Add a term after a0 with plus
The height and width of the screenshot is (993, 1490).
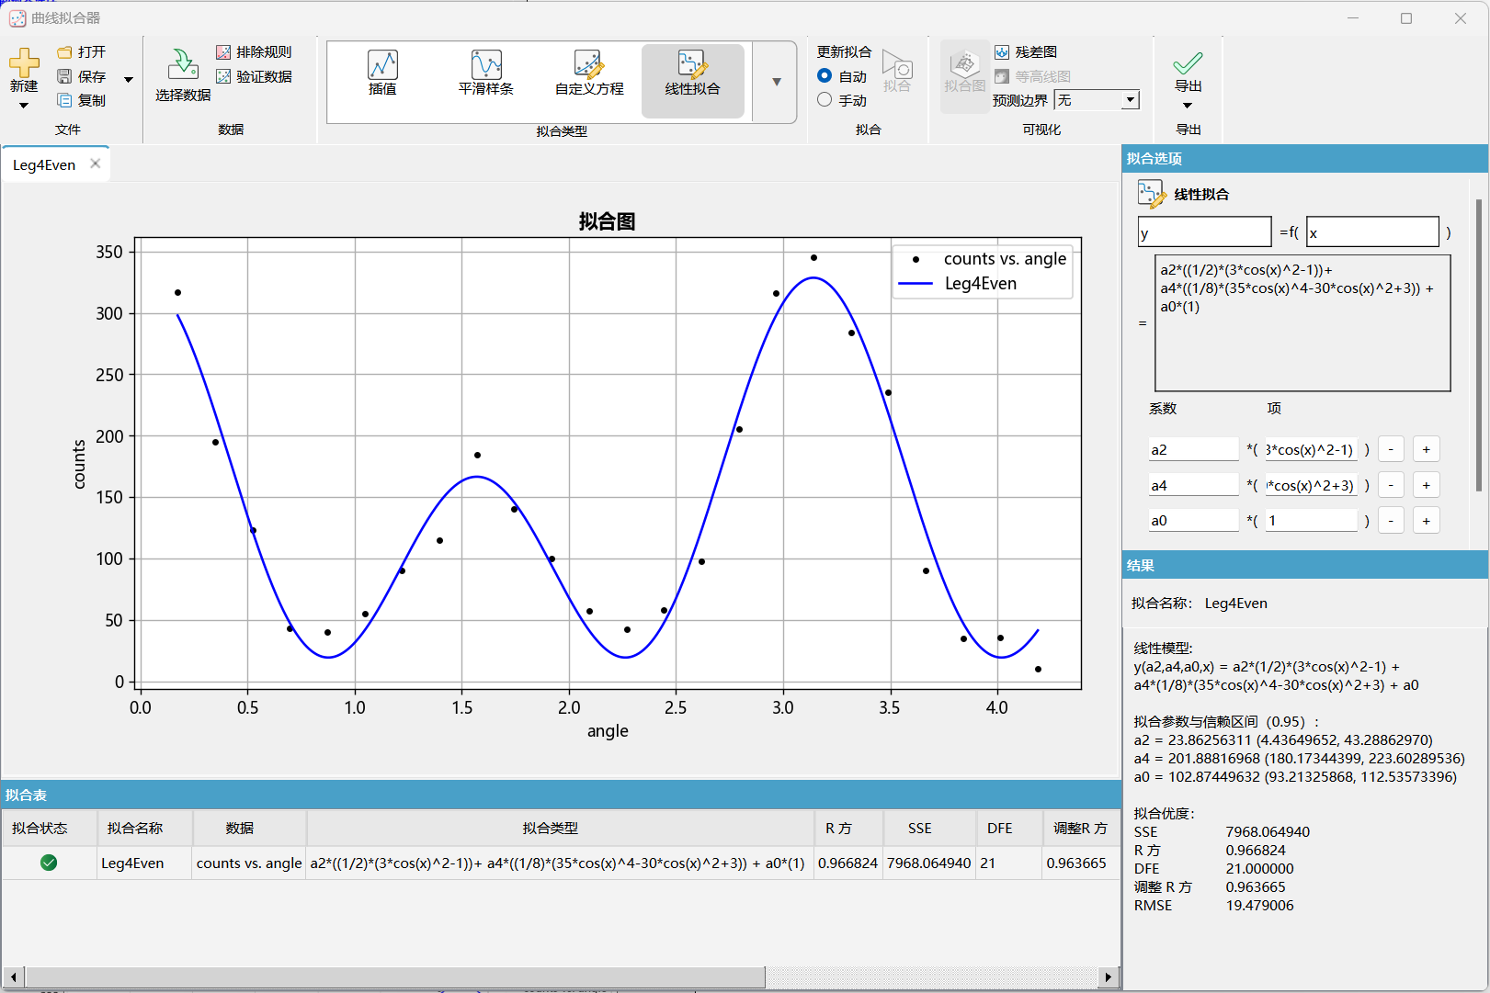(x=1426, y=521)
